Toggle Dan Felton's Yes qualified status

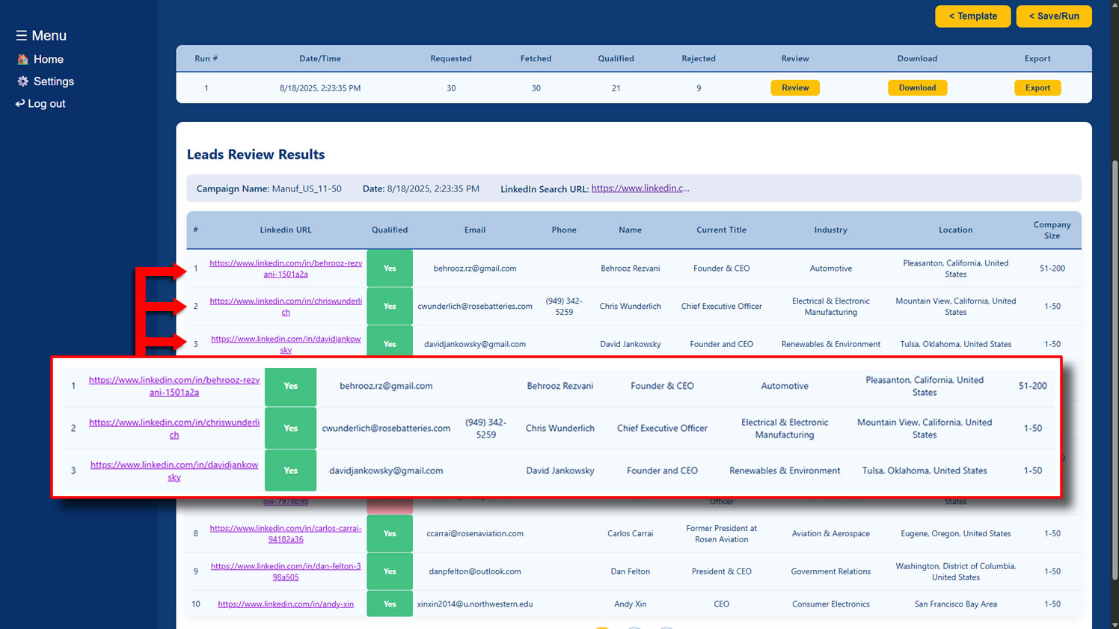point(390,571)
